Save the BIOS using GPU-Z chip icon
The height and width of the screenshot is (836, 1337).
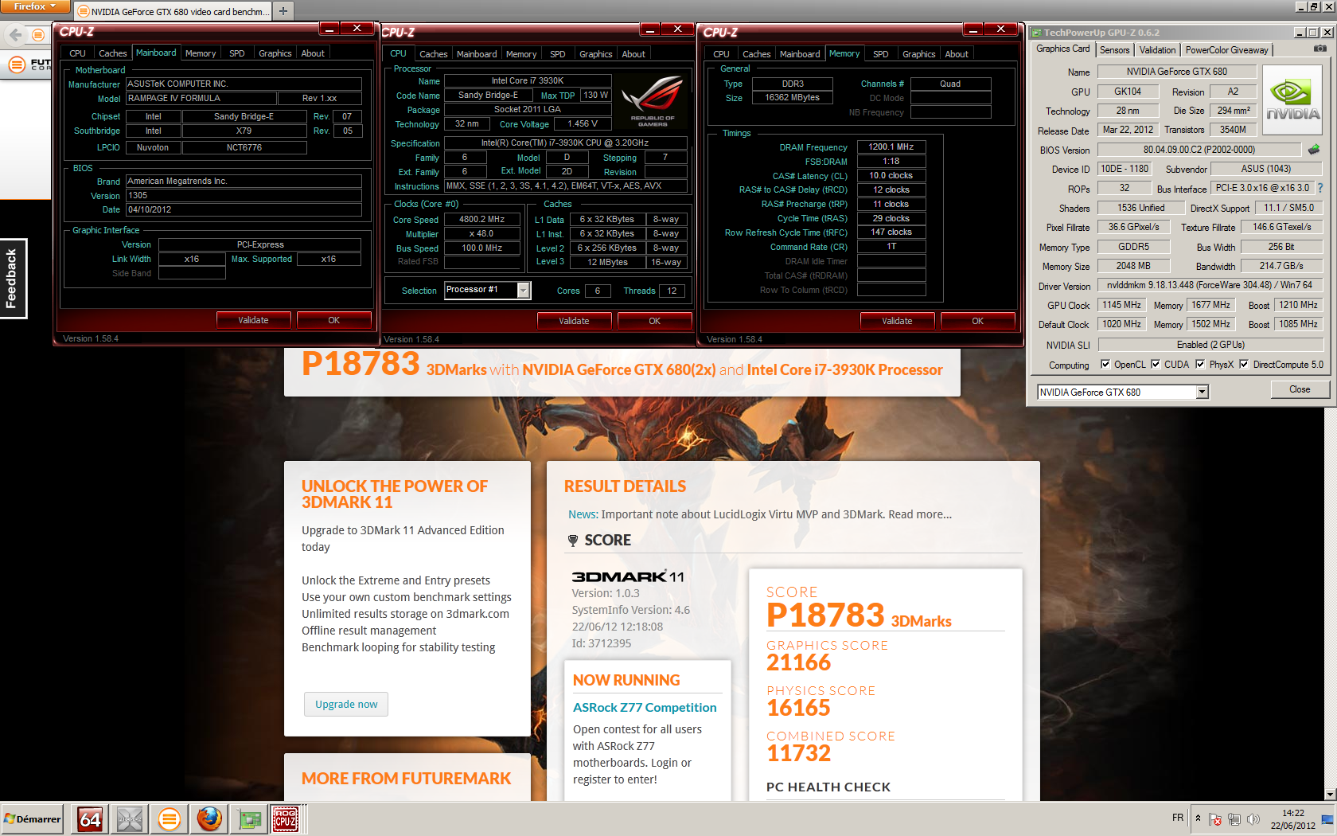(x=1313, y=150)
